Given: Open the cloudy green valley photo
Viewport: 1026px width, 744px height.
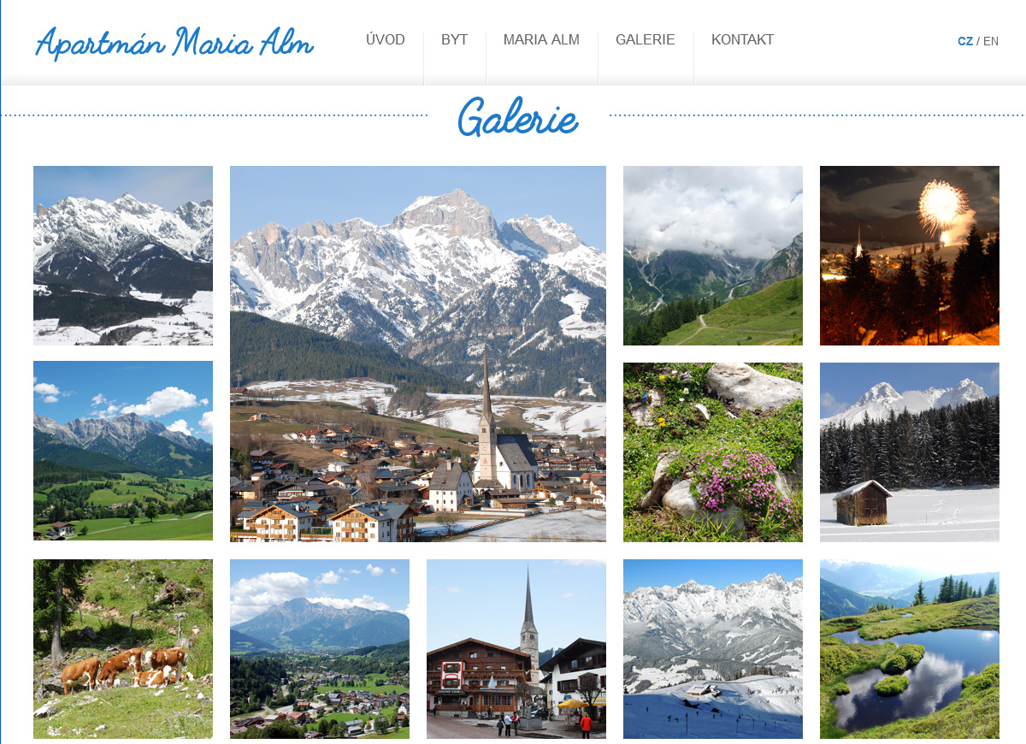Looking at the screenshot, I should (x=713, y=256).
